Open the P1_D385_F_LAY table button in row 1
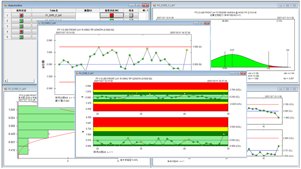Screen dimensions: 301x169 tap(53, 15)
